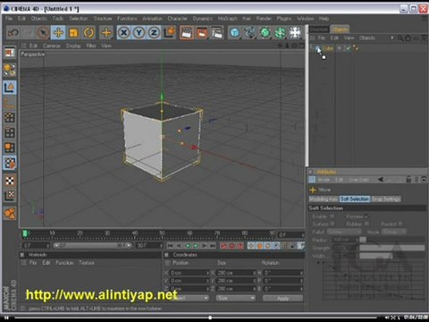
Task: Activate the Rotate tool
Action: point(88,32)
